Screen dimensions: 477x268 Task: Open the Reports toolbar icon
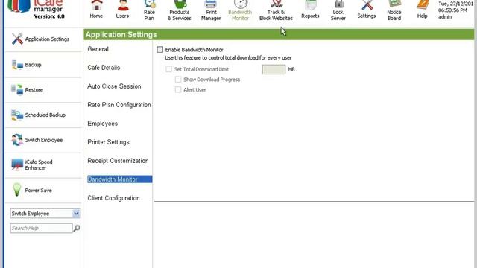310,9
